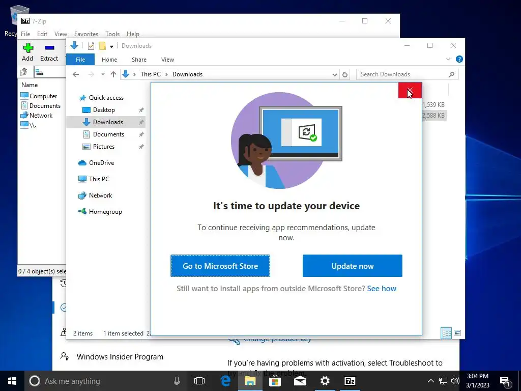Click New Folder icon in quick access toolbar
The width and height of the screenshot is (521, 391).
[102, 45]
